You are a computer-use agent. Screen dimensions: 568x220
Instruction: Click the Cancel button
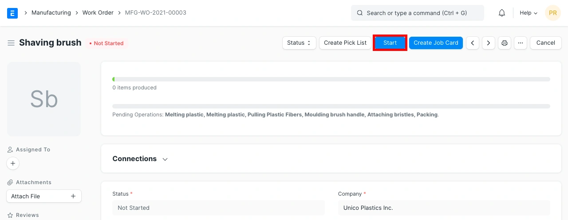click(x=545, y=43)
